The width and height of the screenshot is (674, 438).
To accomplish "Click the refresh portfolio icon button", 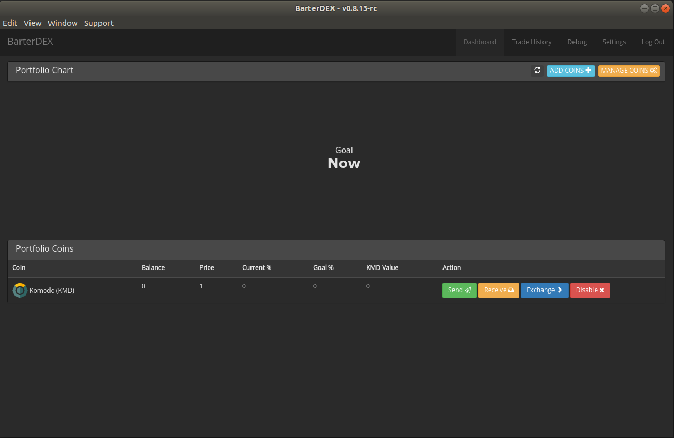I will click(537, 71).
